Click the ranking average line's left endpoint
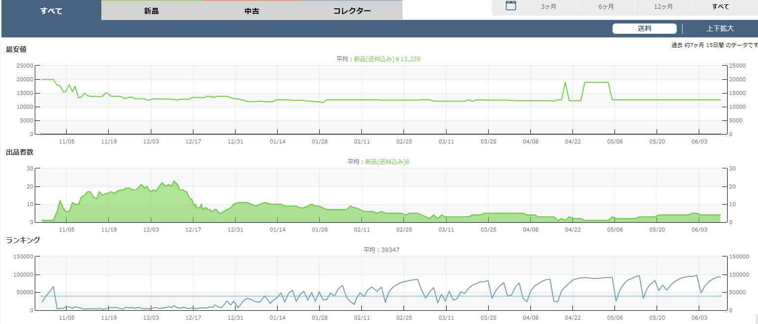Image resolution: width=758 pixels, height=324 pixels. pyautogui.click(x=42, y=296)
